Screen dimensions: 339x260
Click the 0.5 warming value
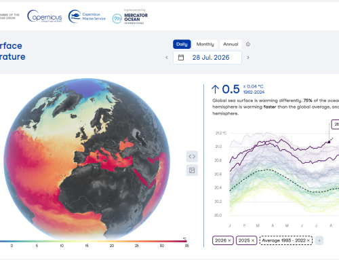pyautogui.click(x=231, y=89)
